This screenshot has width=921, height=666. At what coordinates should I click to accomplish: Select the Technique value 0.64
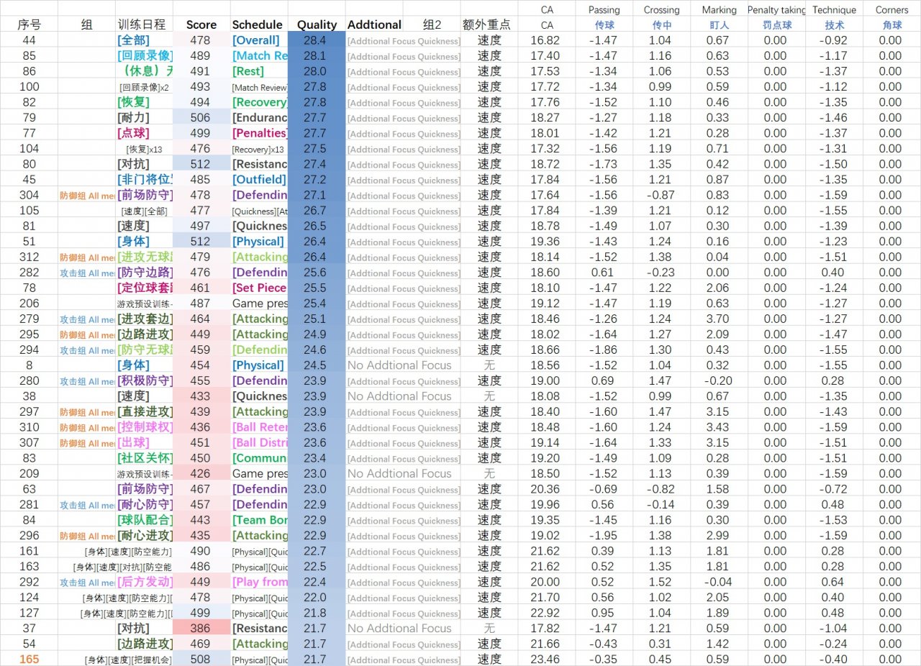(x=834, y=582)
